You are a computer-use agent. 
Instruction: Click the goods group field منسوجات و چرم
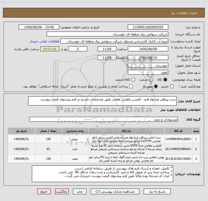(x=103, y=119)
